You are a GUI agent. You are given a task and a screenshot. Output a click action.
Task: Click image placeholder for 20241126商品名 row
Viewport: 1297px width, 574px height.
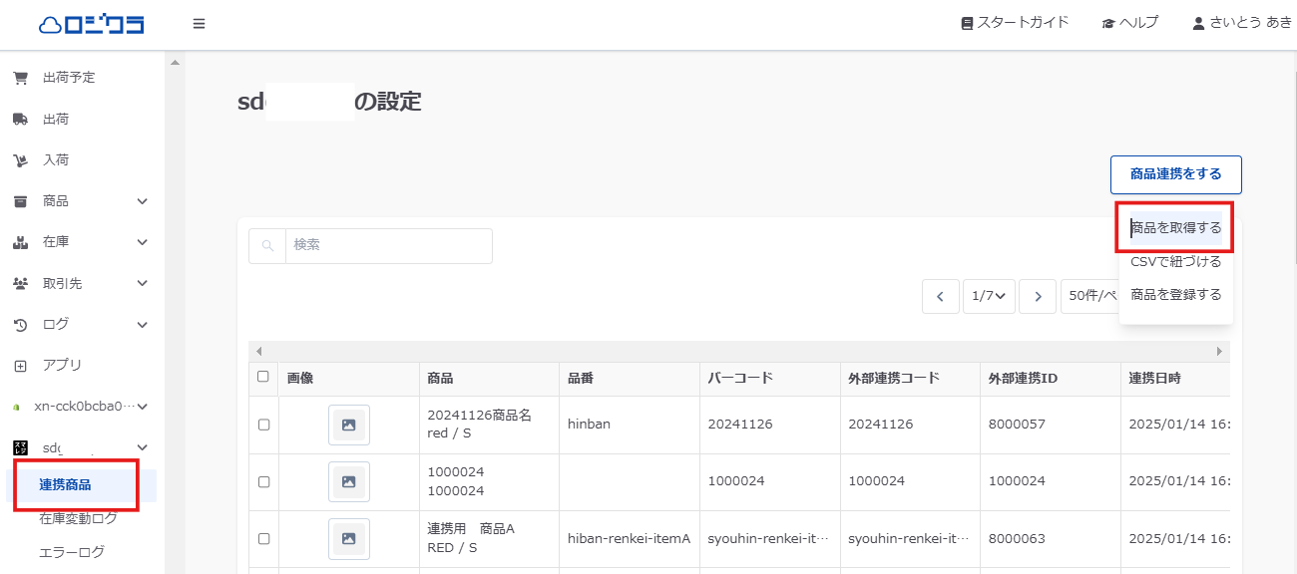(x=349, y=425)
